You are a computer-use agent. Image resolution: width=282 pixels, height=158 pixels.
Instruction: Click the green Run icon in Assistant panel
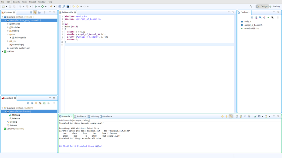click(44, 103)
